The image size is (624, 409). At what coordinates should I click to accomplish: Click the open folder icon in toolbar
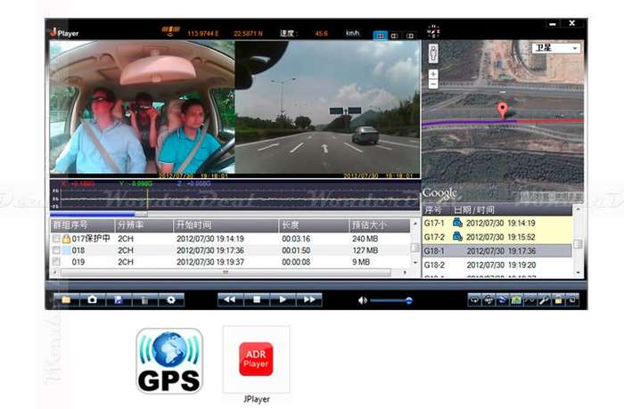coord(66,299)
